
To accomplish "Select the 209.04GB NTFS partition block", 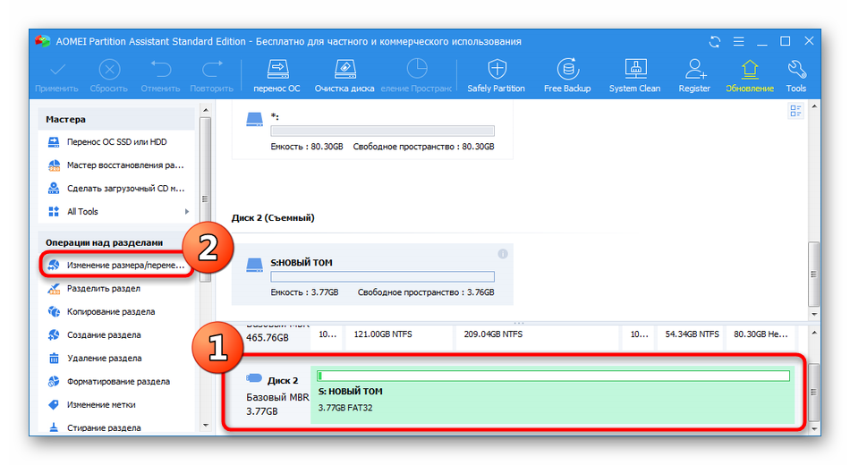I will [491, 334].
